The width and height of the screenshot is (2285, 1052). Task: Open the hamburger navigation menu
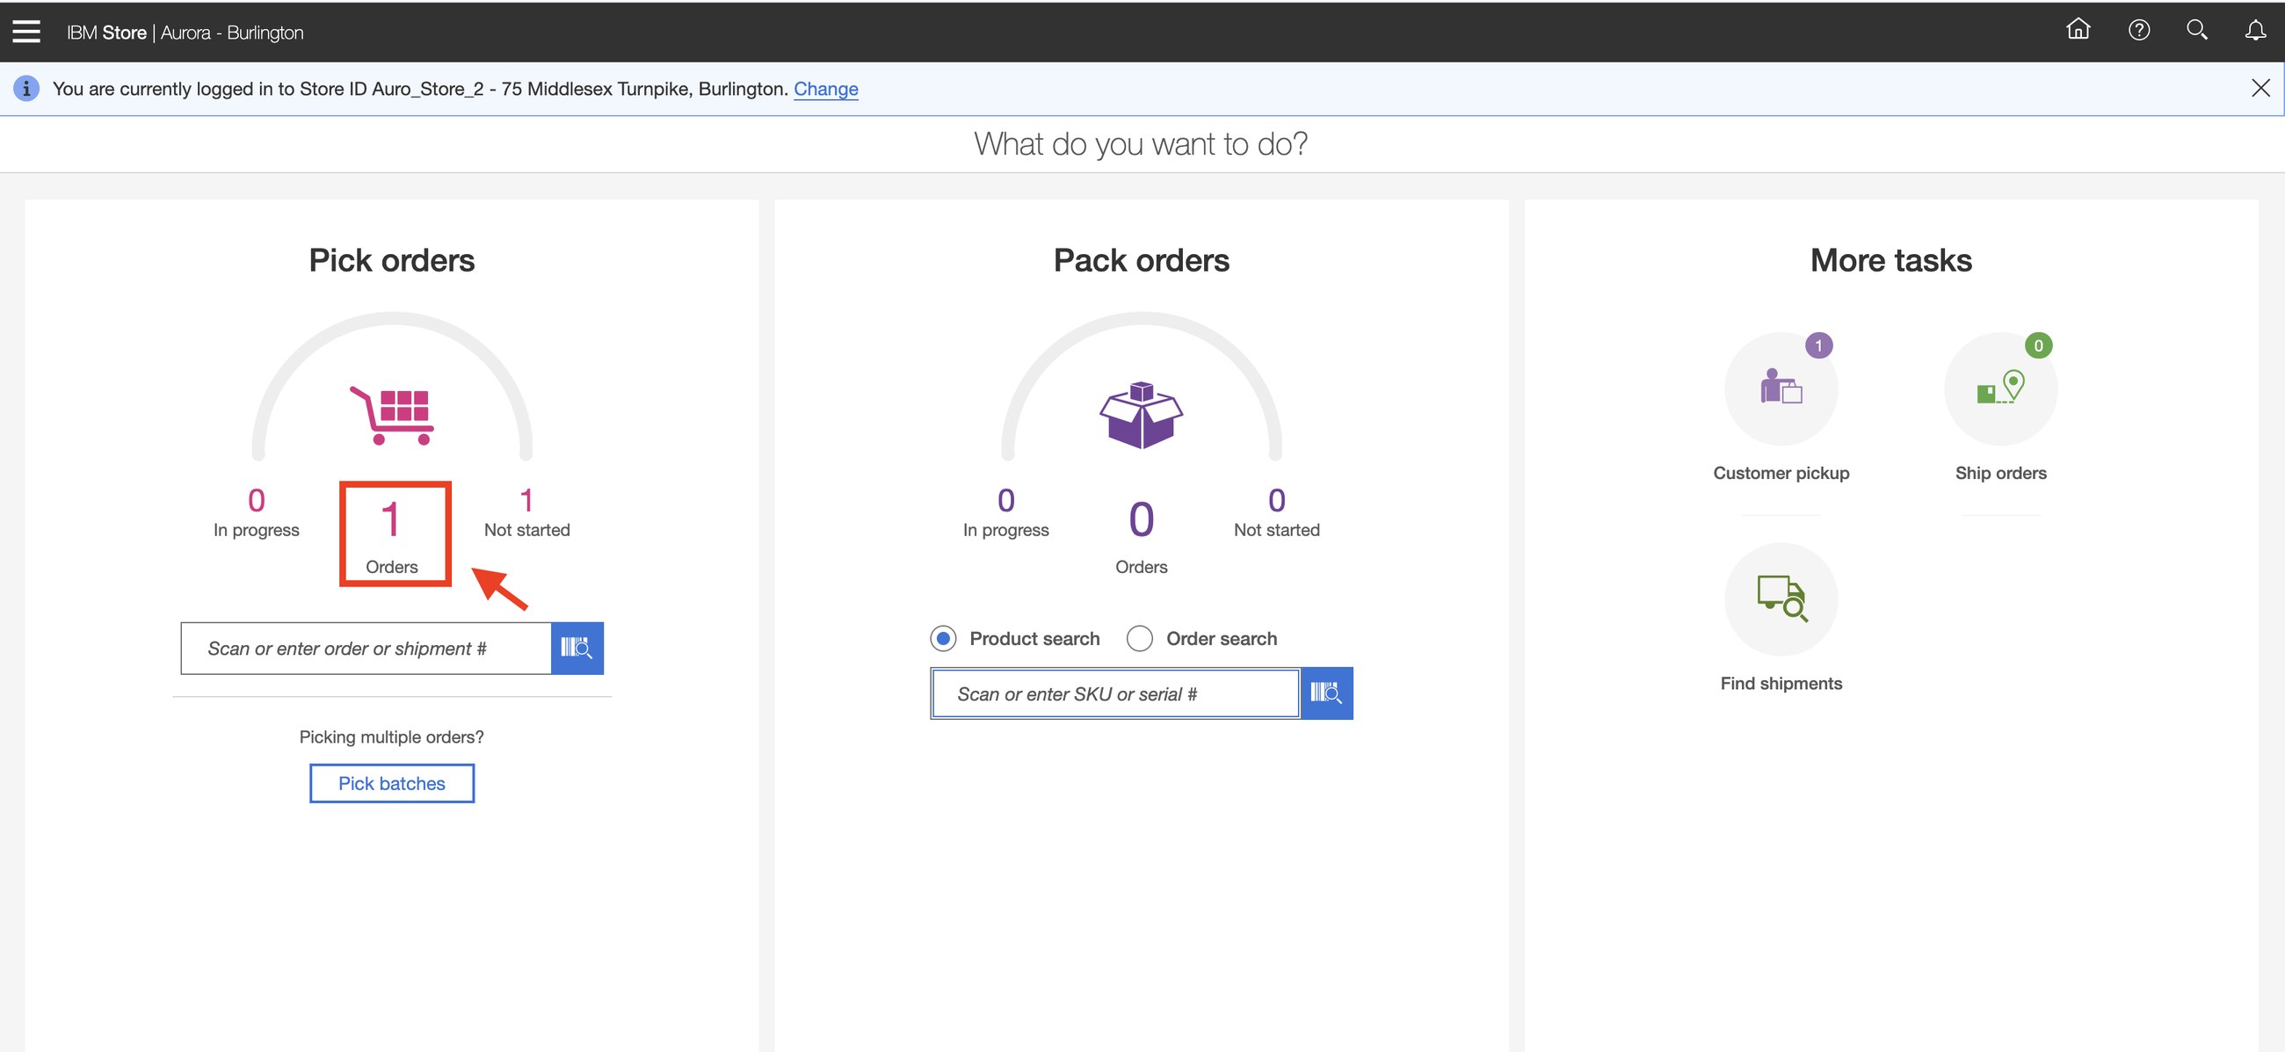point(25,32)
